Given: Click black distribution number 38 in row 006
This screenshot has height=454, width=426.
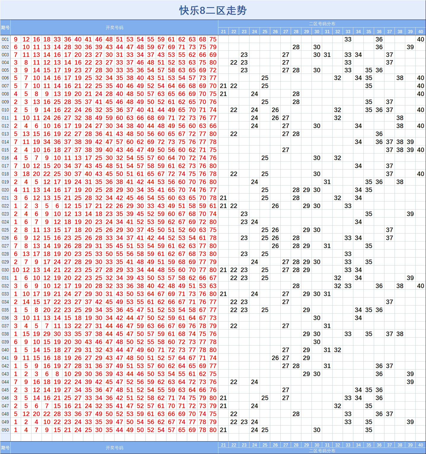Looking at the screenshot, I should (x=400, y=78).
